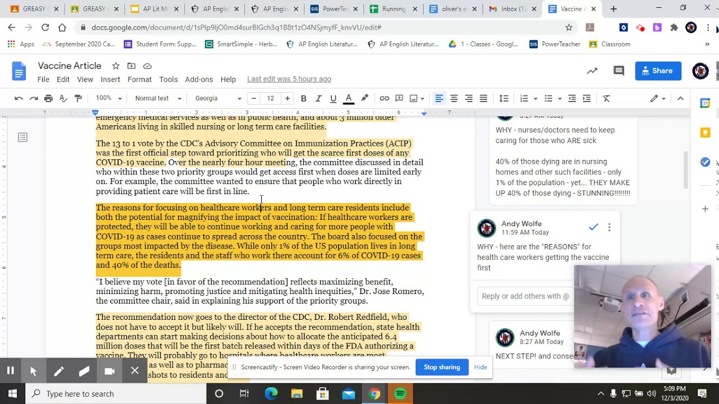The height and width of the screenshot is (404, 719).
Task: Click Stop sharing in Screencastify bar
Action: tap(442, 367)
